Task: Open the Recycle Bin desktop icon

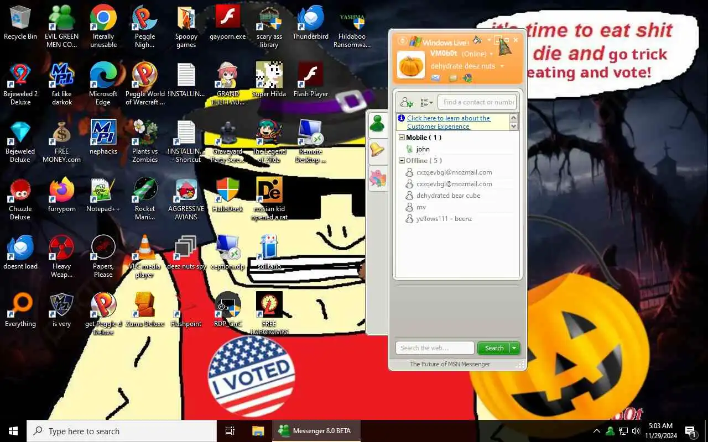Action: (x=20, y=23)
